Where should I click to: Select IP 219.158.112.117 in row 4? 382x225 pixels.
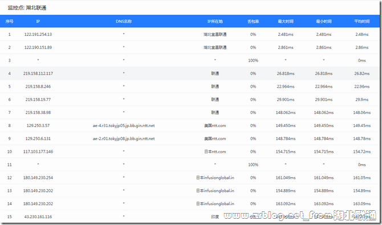pyautogui.click(x=38, y=73)
